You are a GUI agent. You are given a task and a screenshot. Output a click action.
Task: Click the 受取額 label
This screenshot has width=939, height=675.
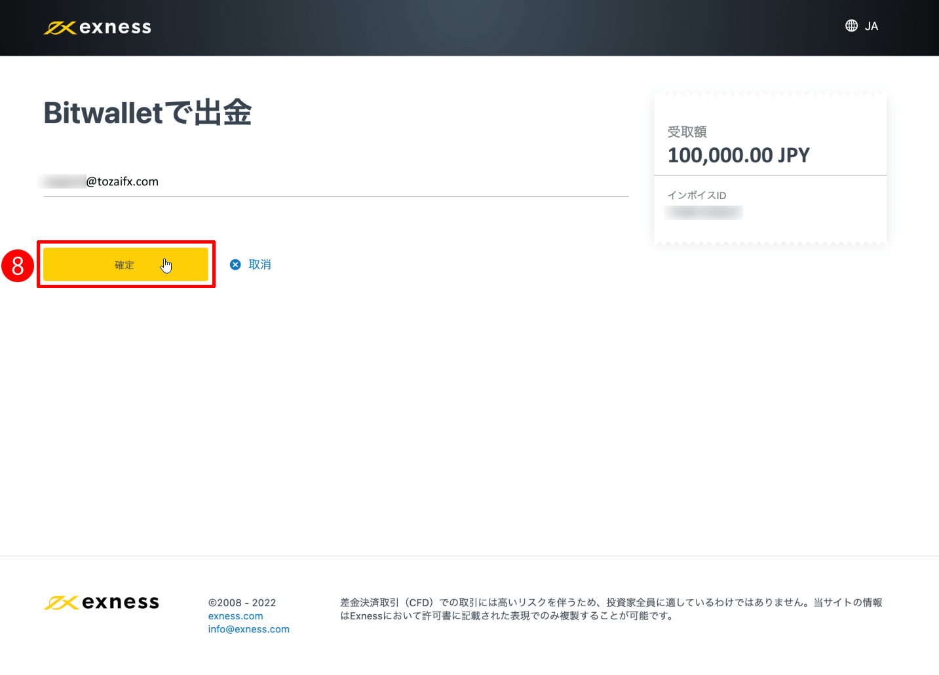click(x=687, y=132)
